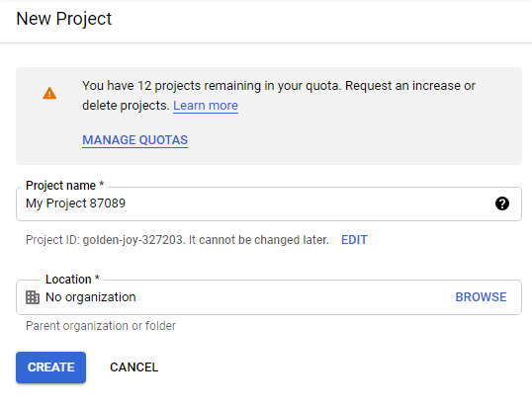Viewport: 532px width, 407px height.
Task: Click the New Project page heading
Action: 64,19
